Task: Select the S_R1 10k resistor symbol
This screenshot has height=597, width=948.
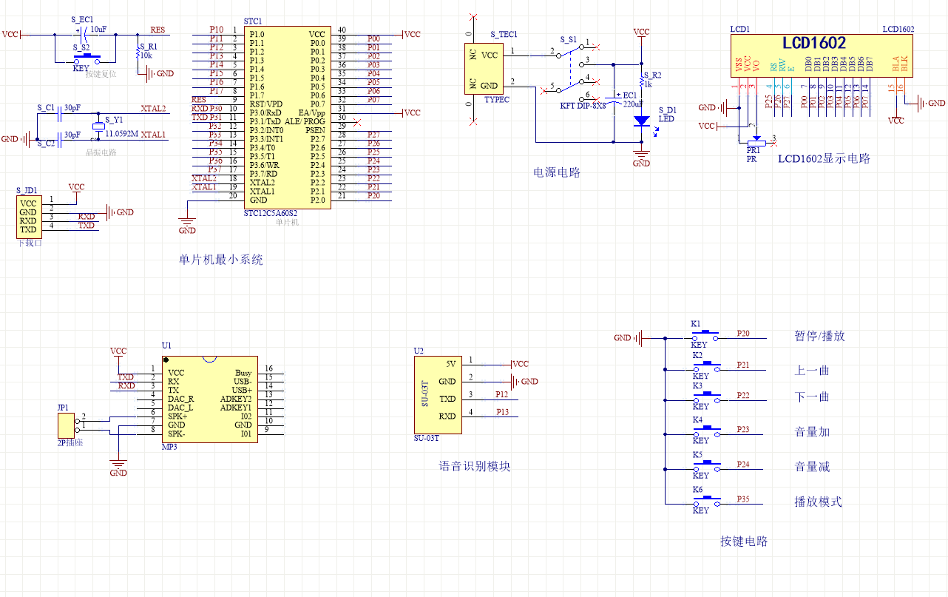Action: (x=138, y=52)
